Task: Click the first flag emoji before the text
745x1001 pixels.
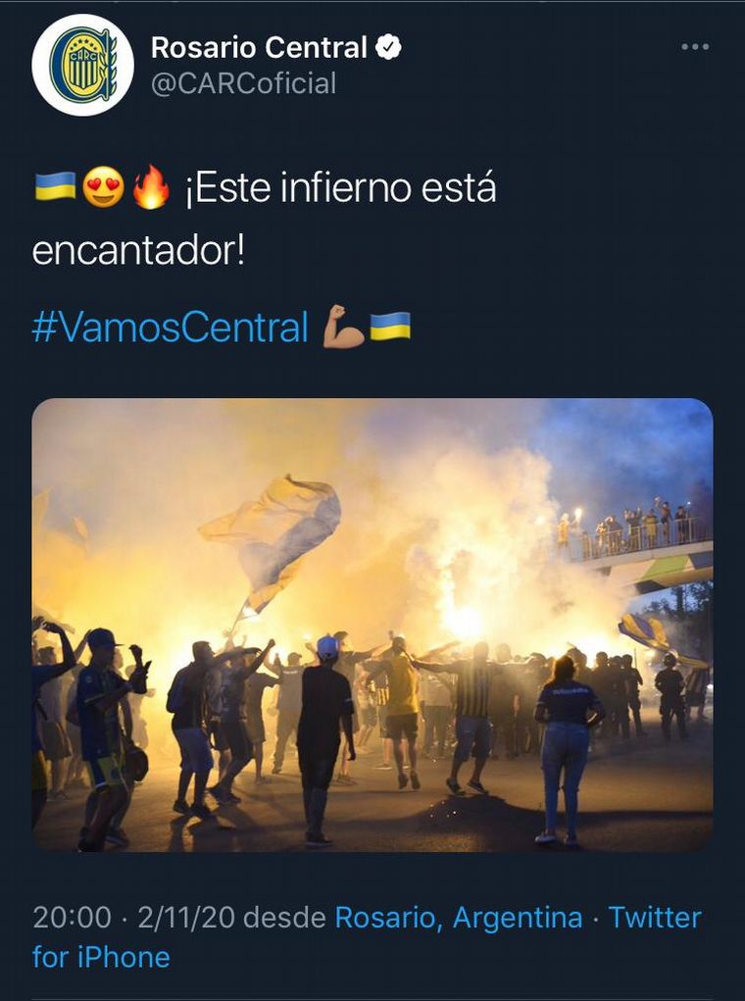Action: coord(55,186)
